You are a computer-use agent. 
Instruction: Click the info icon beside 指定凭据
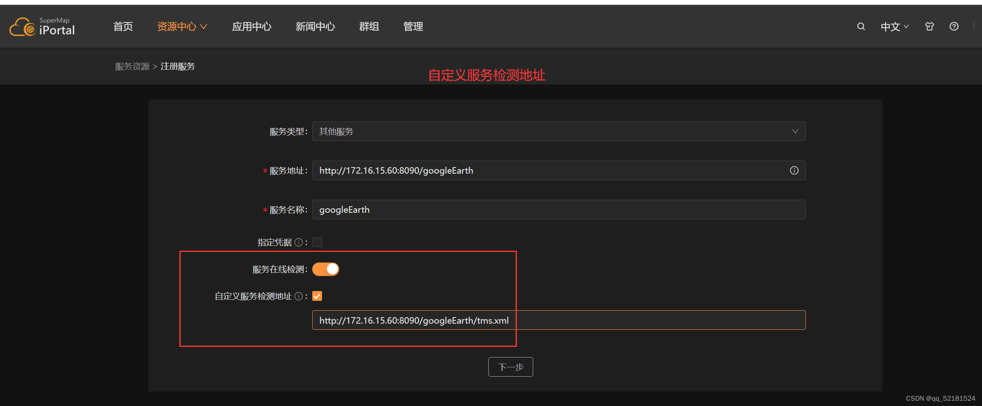(298, 243)
